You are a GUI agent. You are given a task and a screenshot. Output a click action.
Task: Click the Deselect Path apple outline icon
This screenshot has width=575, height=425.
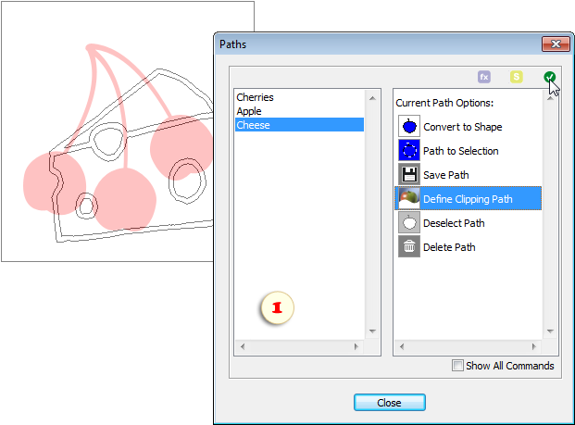[x=409, y=222]
